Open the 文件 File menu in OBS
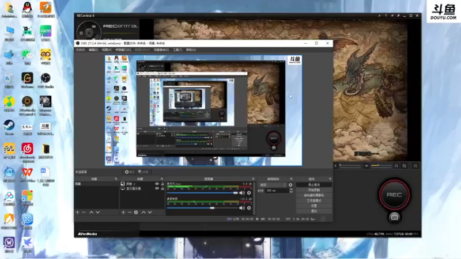The image size is (461, 259). click(x=80, y=50)
